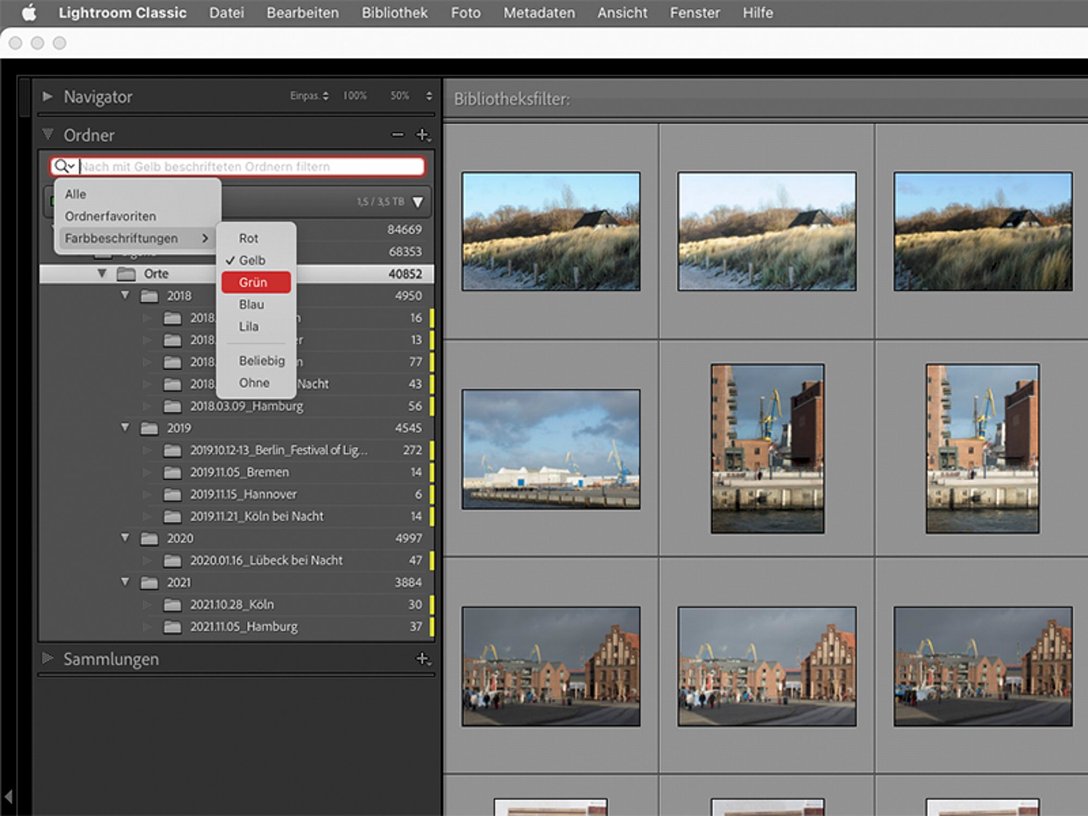Image resolution: width=1088 pixels, height=816 pixels.
Task: Open the Datei menu
Action: (226, 13)
